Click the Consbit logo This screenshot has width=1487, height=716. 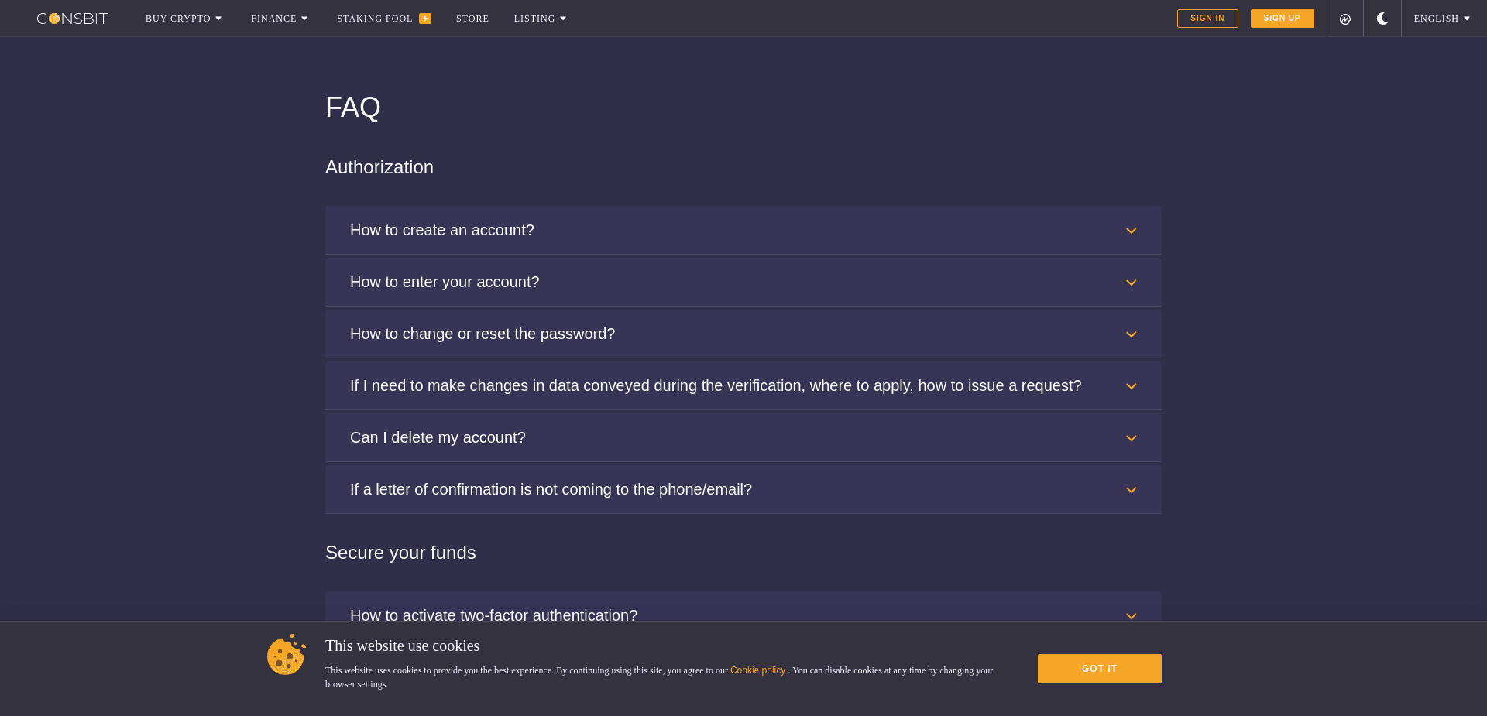click(x=72, y=18)
